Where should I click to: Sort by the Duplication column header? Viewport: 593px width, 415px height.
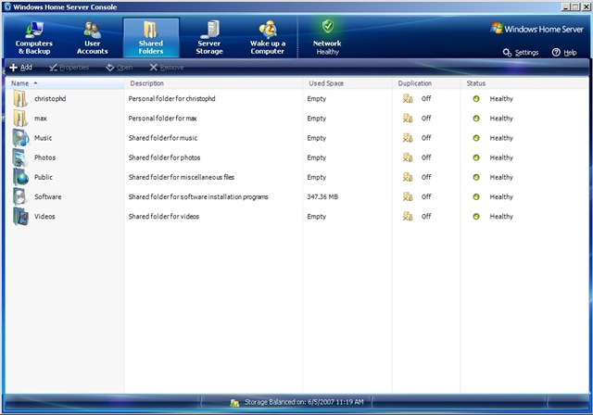tap(426, 83)
